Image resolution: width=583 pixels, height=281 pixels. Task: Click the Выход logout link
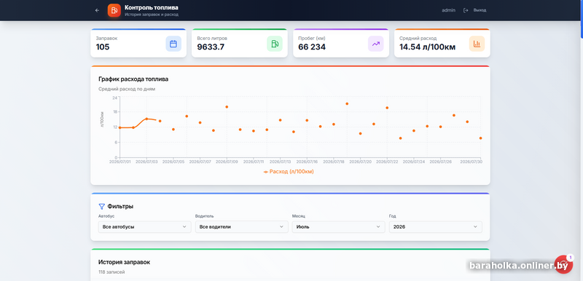[480, 10]
